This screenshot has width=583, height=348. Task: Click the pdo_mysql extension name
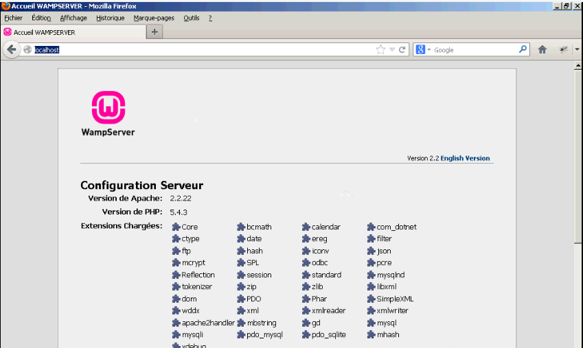pyautogui.click(x=265, y=335)
